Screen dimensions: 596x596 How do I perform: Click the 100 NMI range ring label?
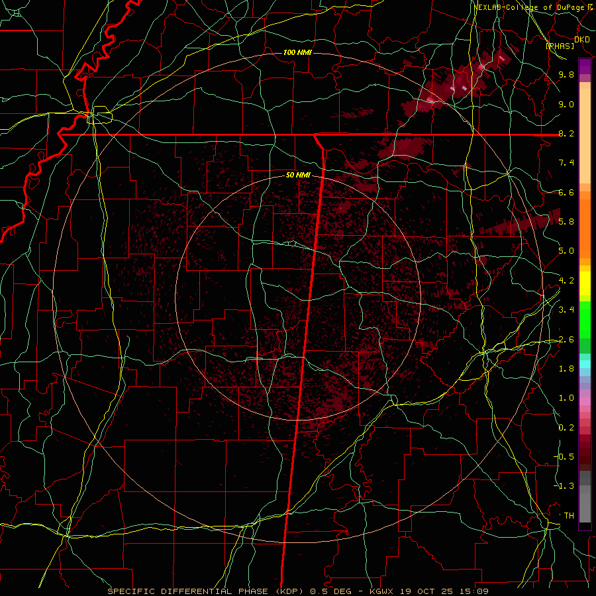tap(297, 52)
